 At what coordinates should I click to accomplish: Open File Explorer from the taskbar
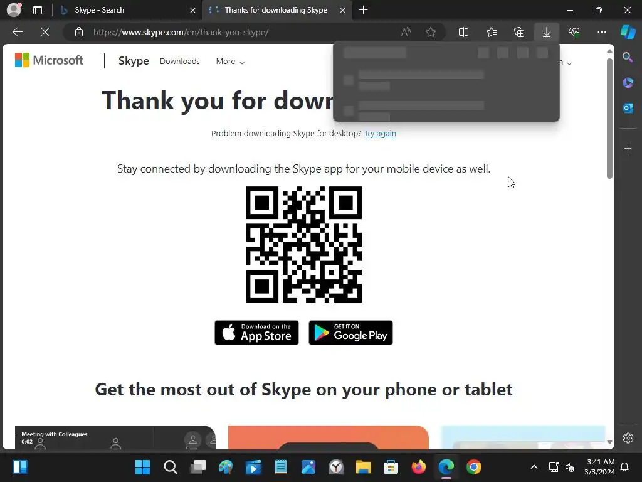pos(363,467)
